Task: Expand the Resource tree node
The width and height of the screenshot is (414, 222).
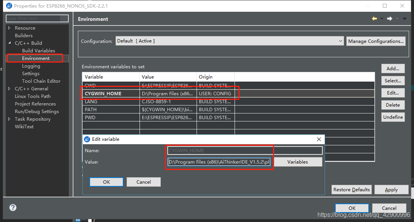Action: (10, 28)
